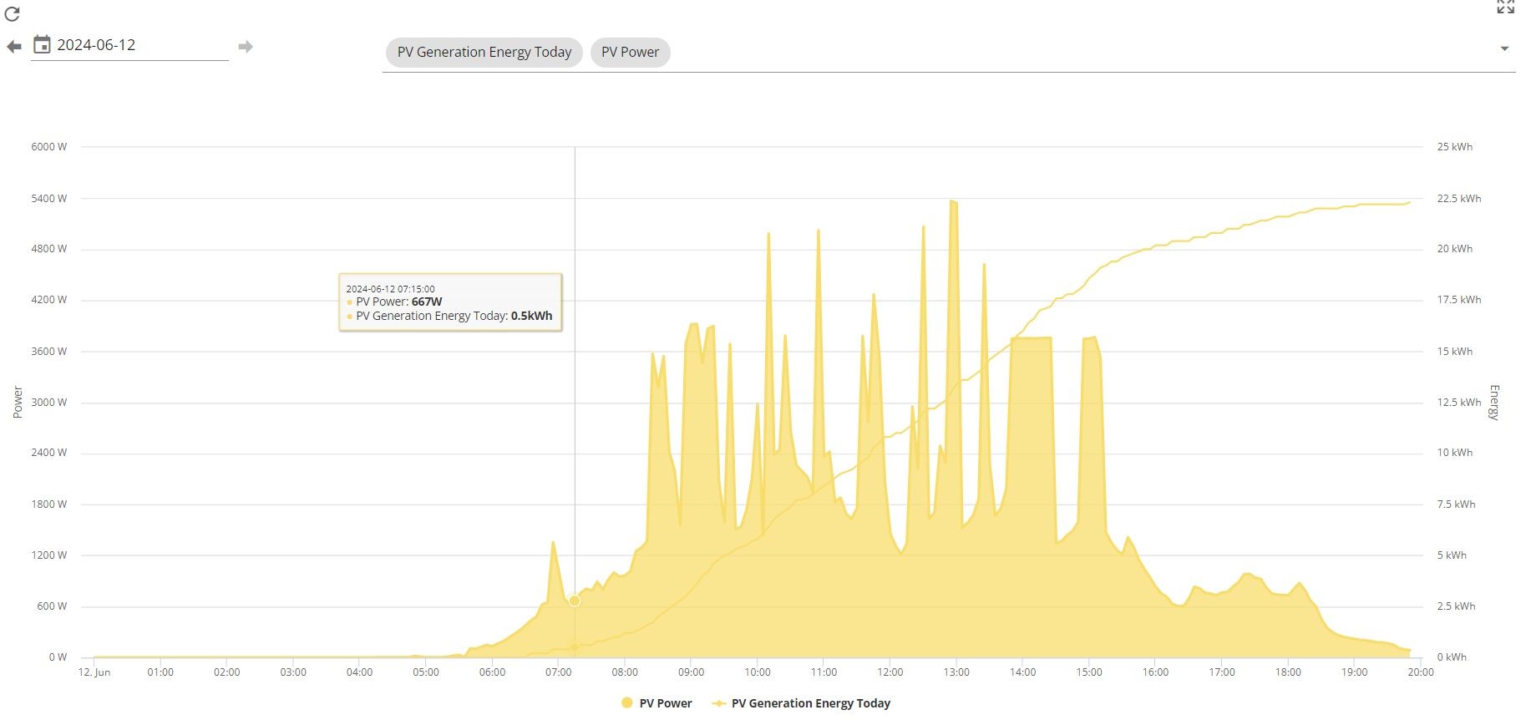Image resolution: width=1521 pixels, height=720 pixels.
Task: Go to previous day with left arrow
Action: pos(14,47)
